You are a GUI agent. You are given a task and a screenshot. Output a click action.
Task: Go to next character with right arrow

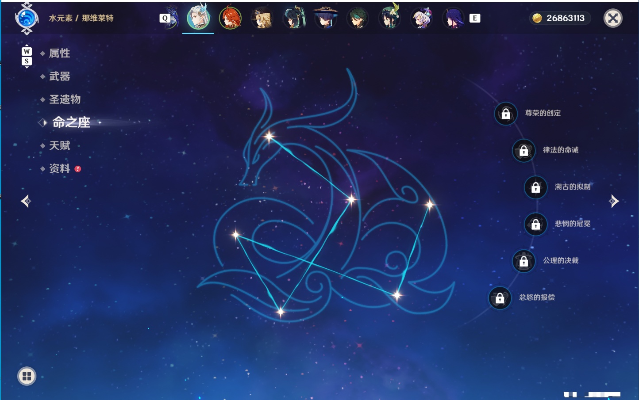coord(614,201)
